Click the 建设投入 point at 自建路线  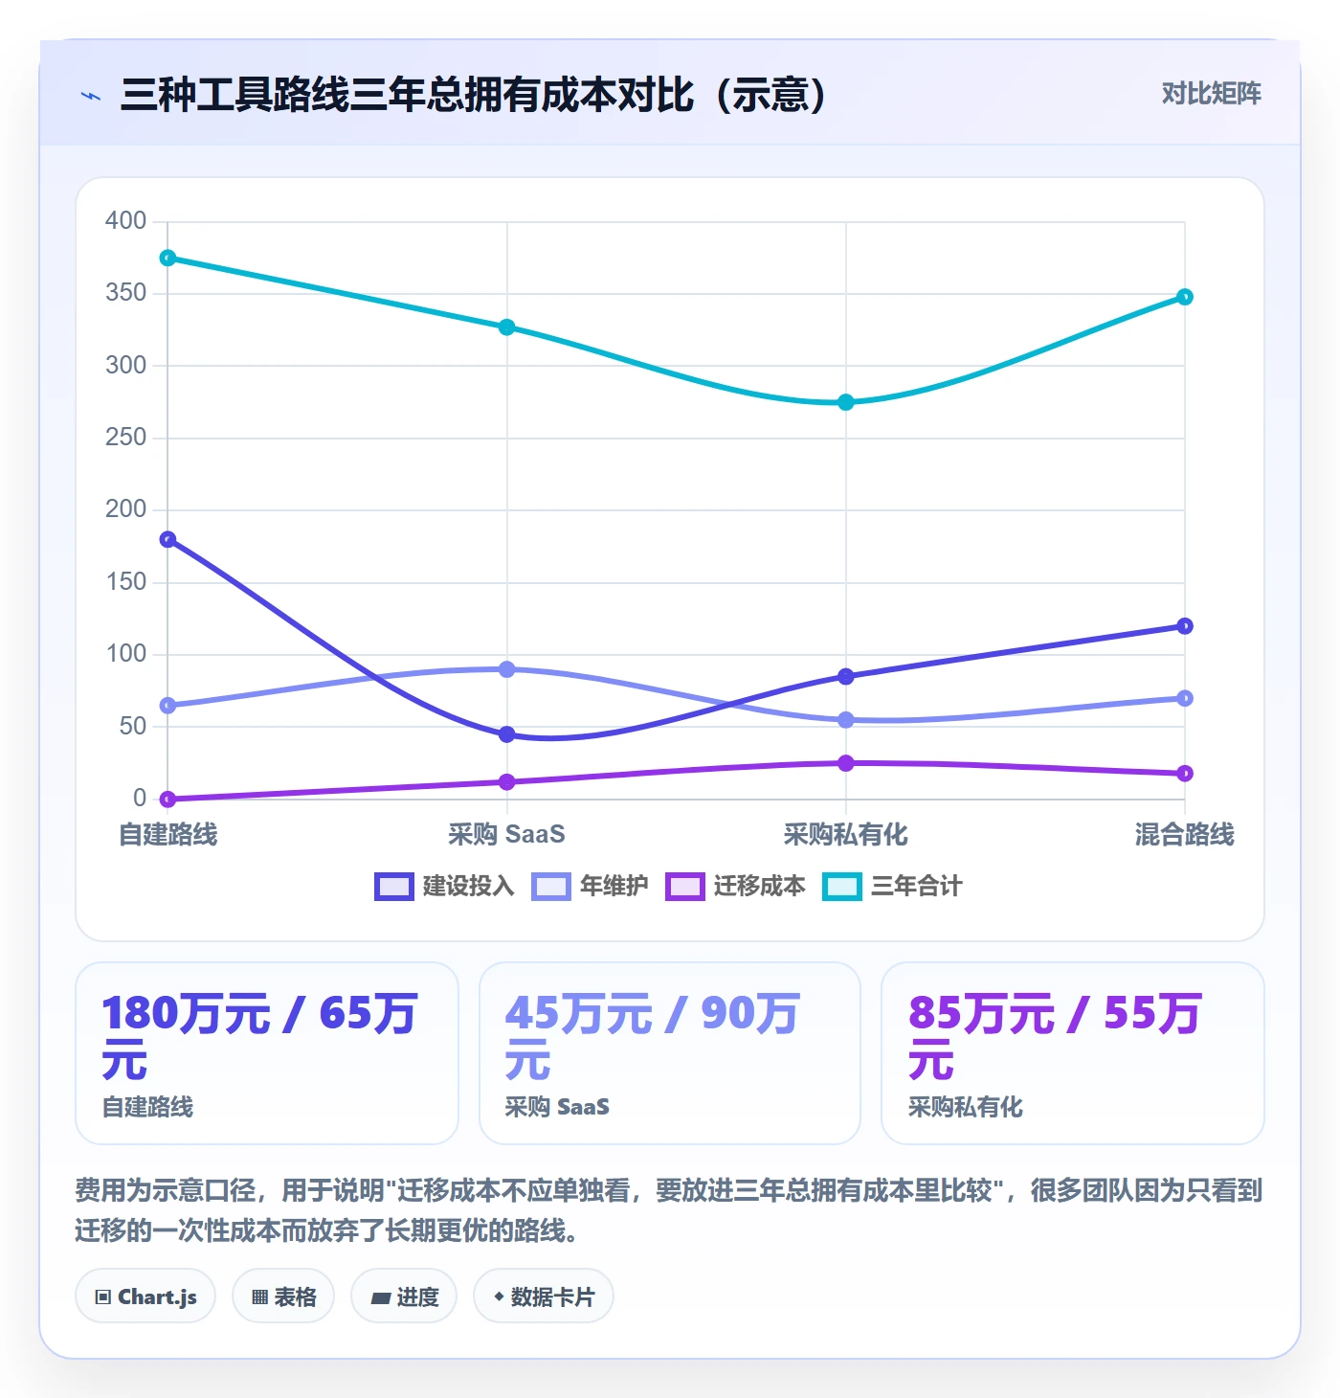point(168,540)
